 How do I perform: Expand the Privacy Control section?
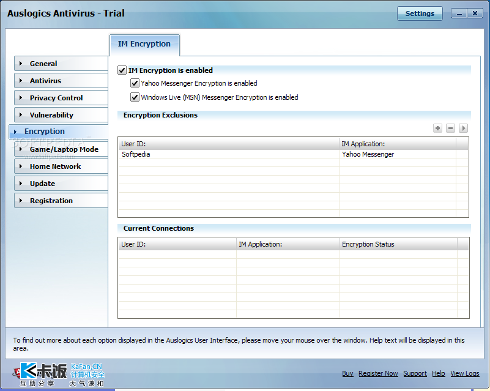61,98
